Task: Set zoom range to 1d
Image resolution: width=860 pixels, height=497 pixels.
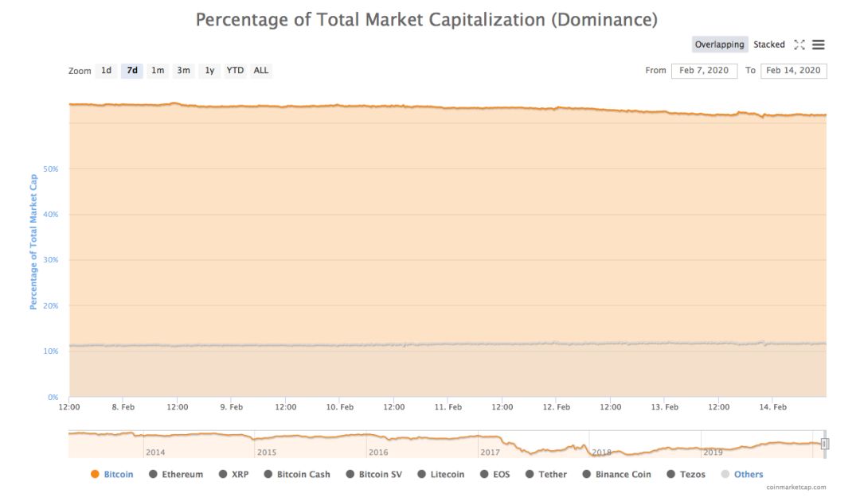Action: [106, 71]
